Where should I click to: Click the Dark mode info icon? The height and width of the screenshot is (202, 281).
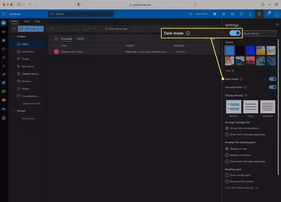[x=241, y=79]
